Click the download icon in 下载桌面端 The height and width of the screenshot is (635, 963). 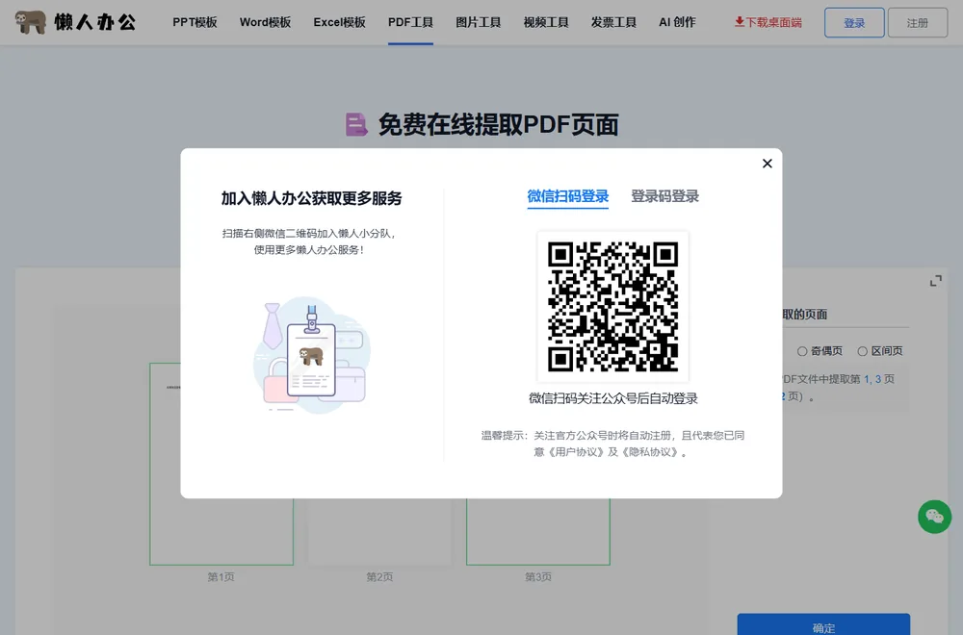(740, 22)
